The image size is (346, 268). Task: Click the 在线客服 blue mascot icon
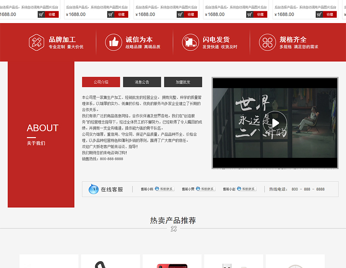(93, 189)
